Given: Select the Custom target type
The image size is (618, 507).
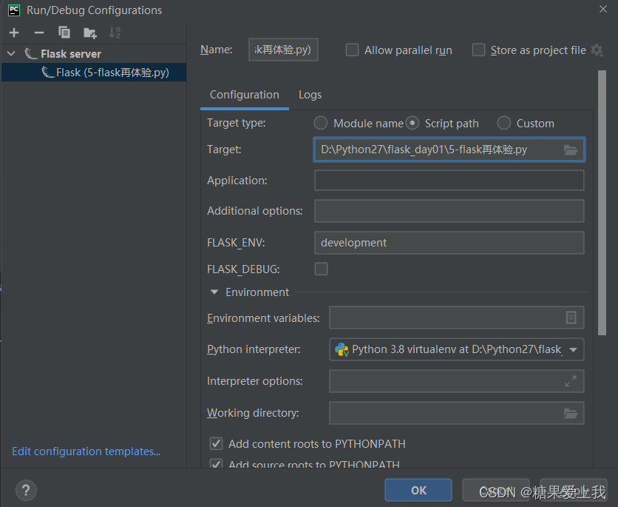Looking at the screenshot, I should click(503, 123).
